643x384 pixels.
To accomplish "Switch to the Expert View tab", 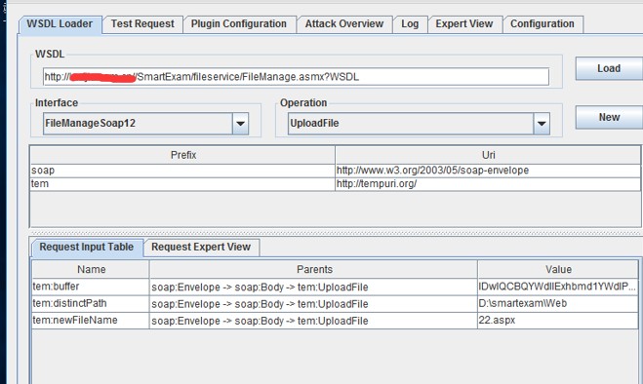I will [464, 24].
